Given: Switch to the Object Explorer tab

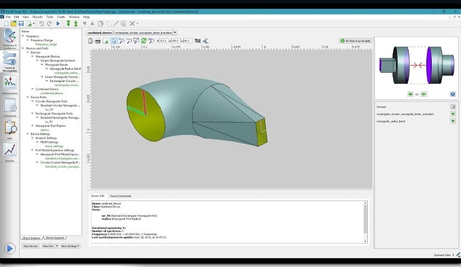Looking at the screenshot, I should pos(32,238).
